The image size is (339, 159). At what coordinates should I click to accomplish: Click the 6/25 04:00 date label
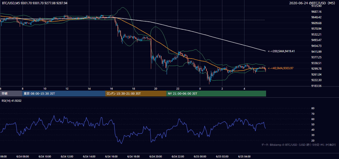[244, 156]
